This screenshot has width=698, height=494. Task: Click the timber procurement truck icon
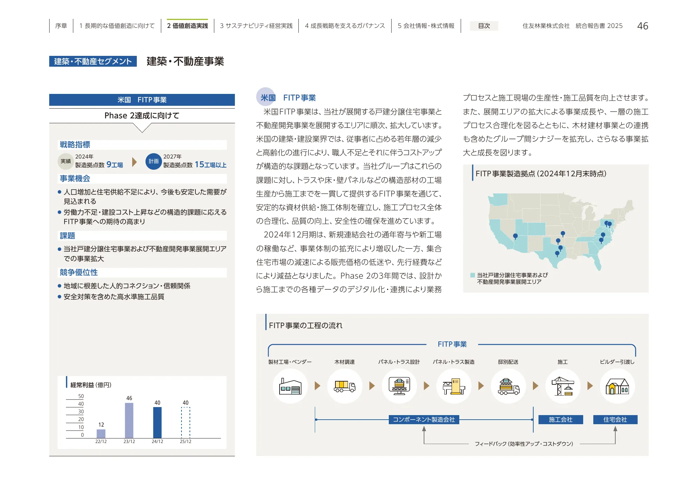(344, 386)
